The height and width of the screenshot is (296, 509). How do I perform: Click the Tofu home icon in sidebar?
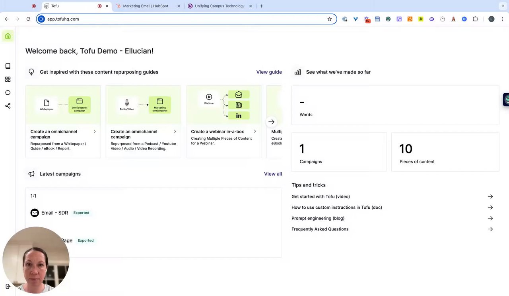pyautogui.click(x=8, y=36)
